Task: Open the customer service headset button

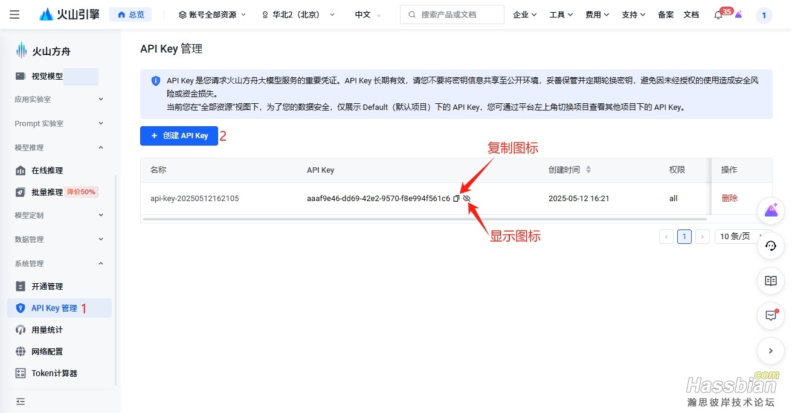Action: 771,246
